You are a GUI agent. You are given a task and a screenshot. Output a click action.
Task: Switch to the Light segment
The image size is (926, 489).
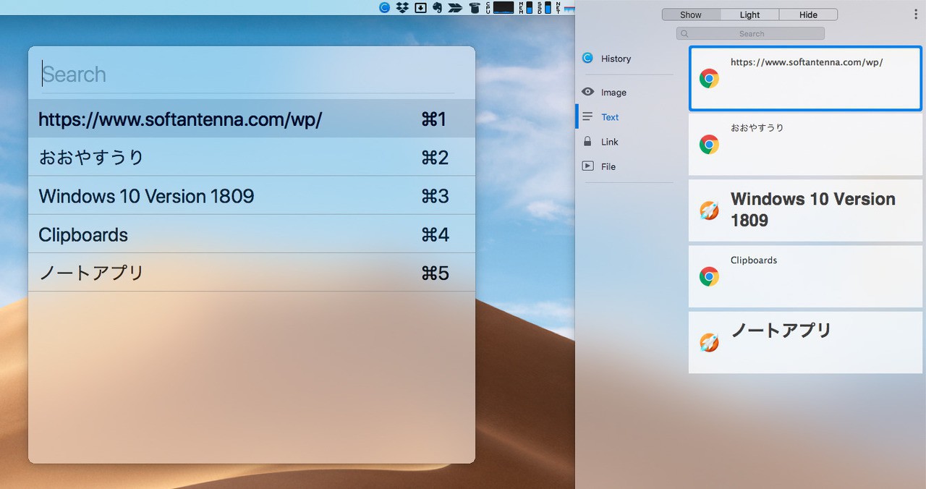(x=749, y=14)
